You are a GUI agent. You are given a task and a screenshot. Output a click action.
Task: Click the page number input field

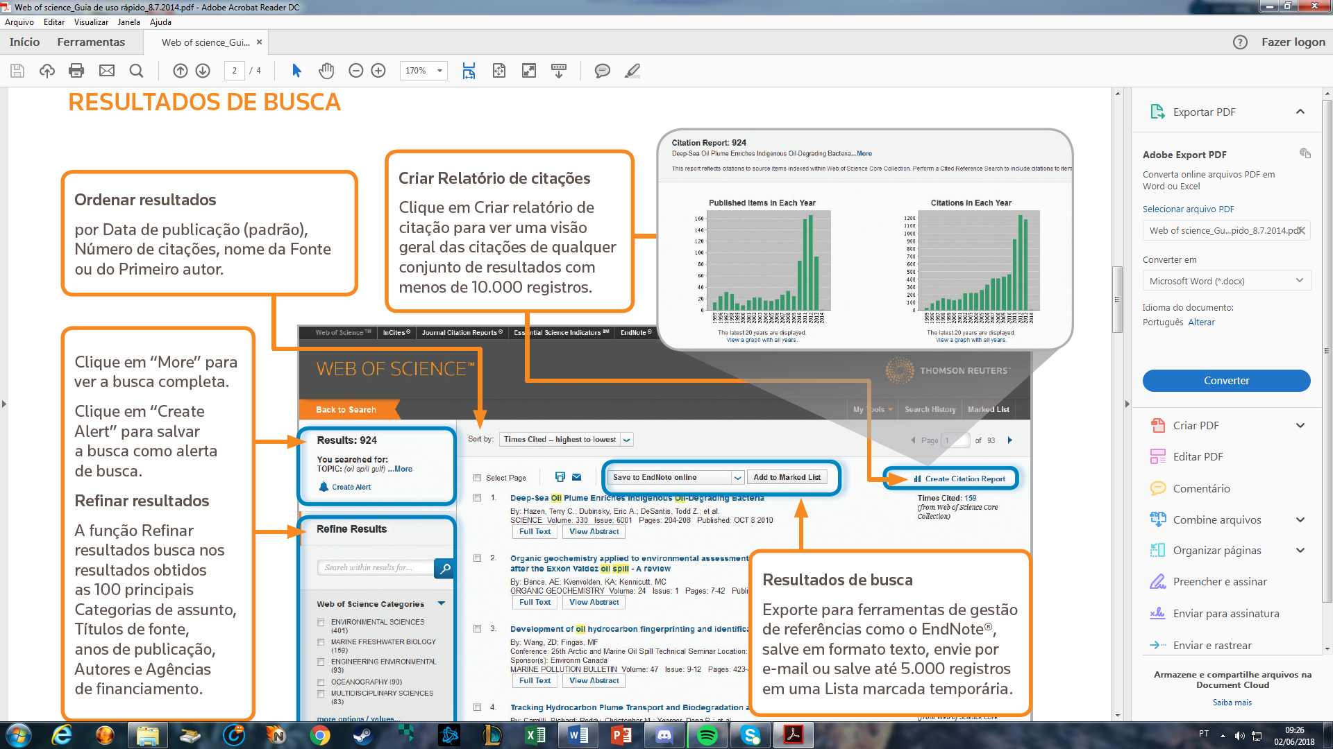[x=235, y=71]
